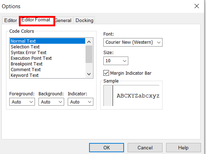This screenshot has width=206, height=154.
Task: Open the Background color dropdown
Action: [51, 102]
